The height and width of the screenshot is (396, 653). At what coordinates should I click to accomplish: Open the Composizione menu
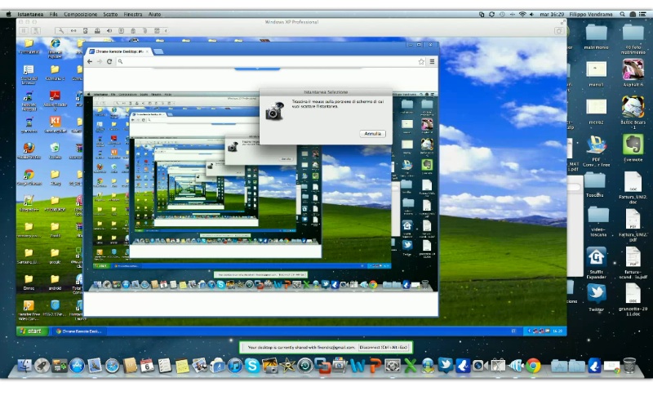point(80,14)
